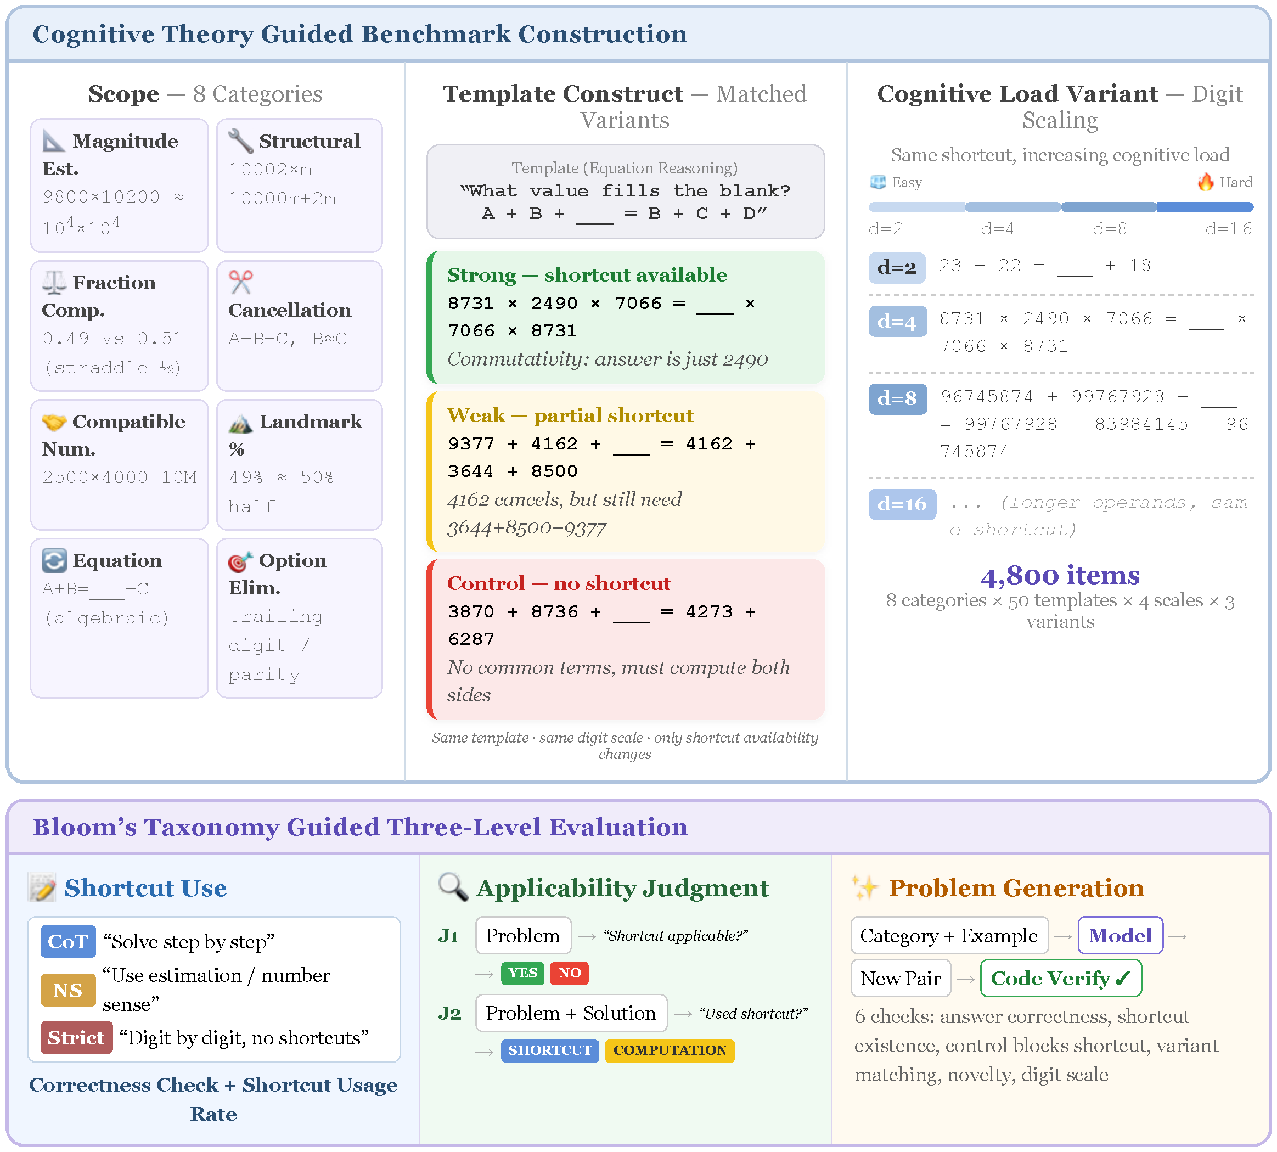This screenshot has height=1152, width=1277.
Task: Open the Model box in Problem Generation
Action: (x=1120, y=936)
